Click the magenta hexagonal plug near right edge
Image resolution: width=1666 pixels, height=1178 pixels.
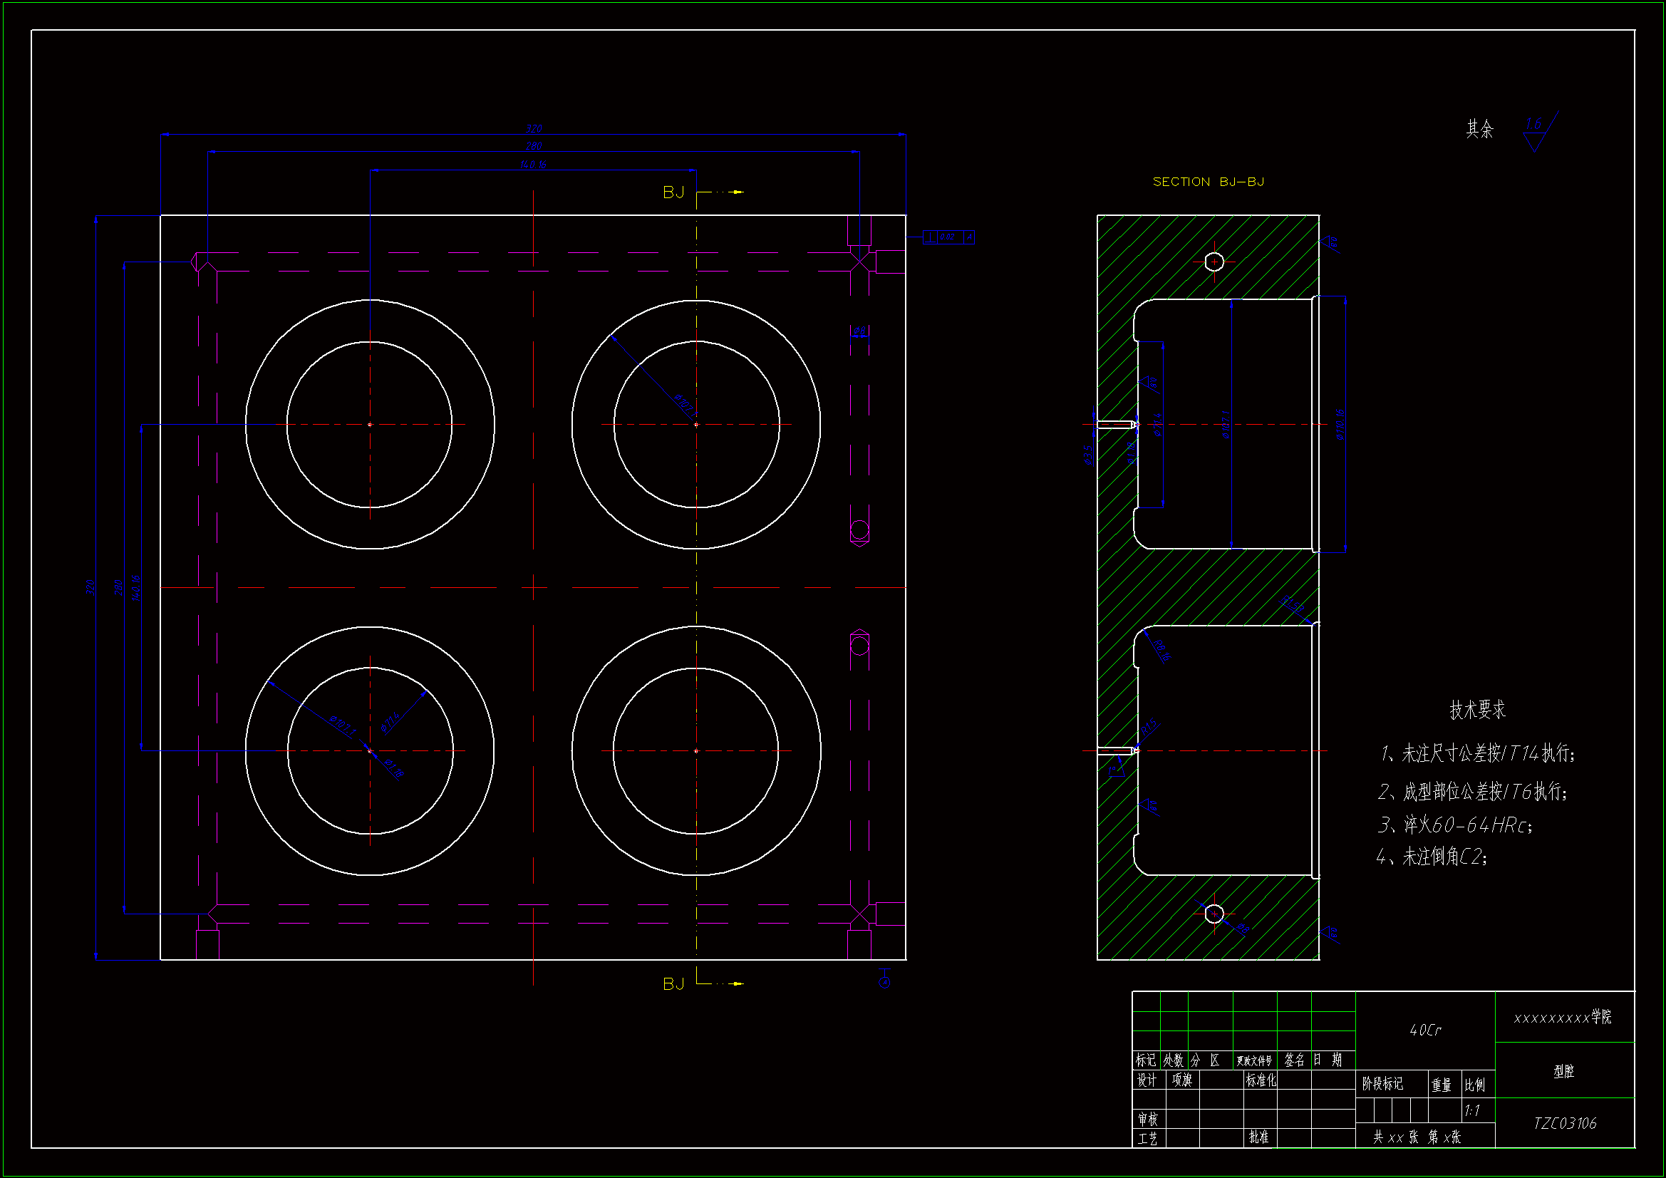(860, 531)
